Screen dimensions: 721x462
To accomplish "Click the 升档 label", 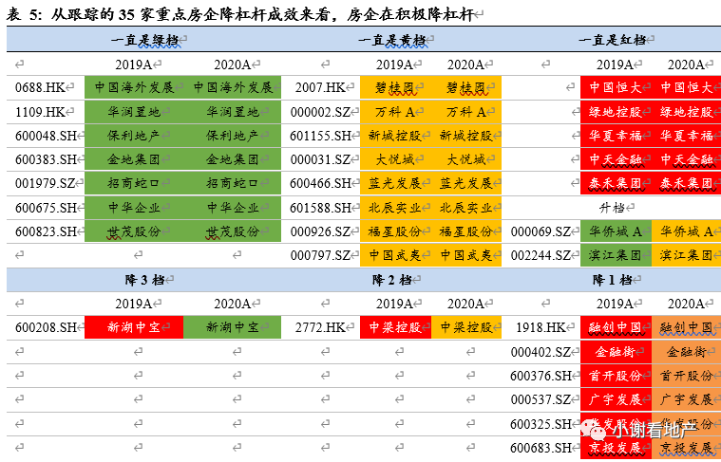I will [612, 208].
